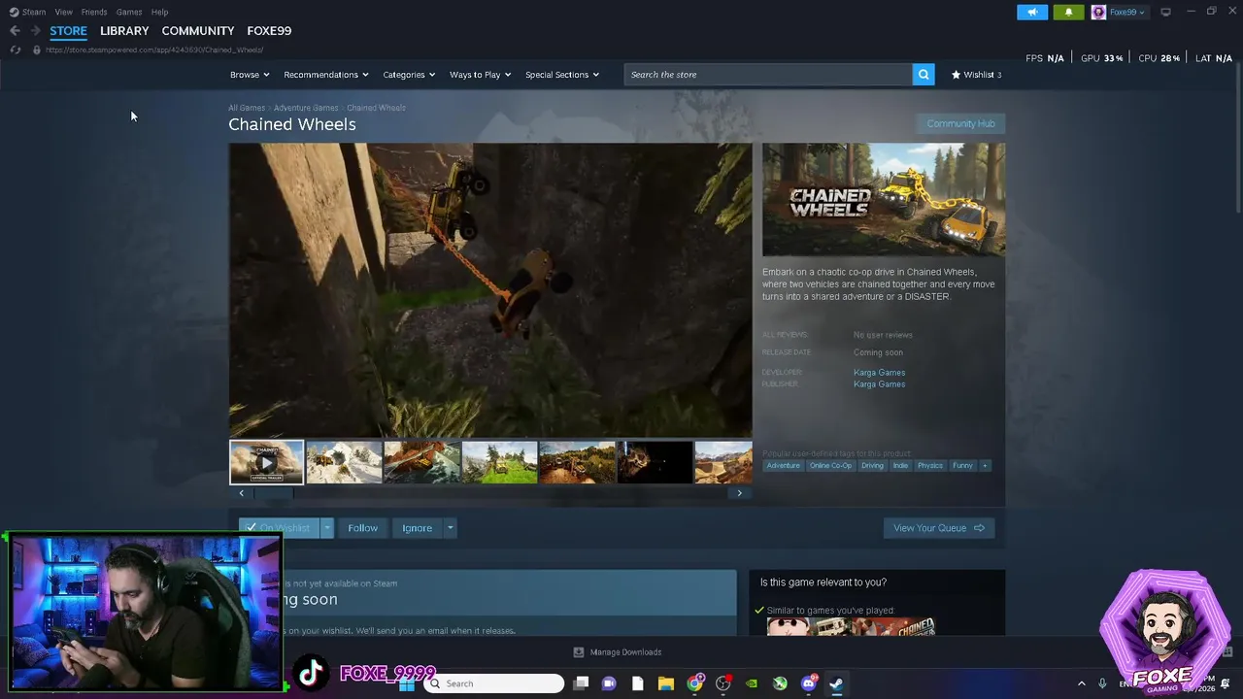Expand the Ignore options dropdown arrow
Image resolution: width=1243 pixels, height=699 pixels.
click(450, 528)
